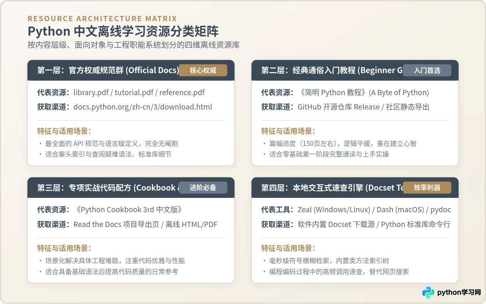Select "Zeal (Windows/Linux) / Dash (macOS) / pydoc"
486x304 pixels.
click(374, 210)
